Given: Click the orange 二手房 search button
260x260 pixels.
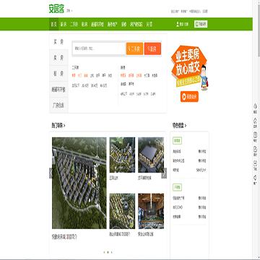Looking at the screenshot, I should [134, 48].
